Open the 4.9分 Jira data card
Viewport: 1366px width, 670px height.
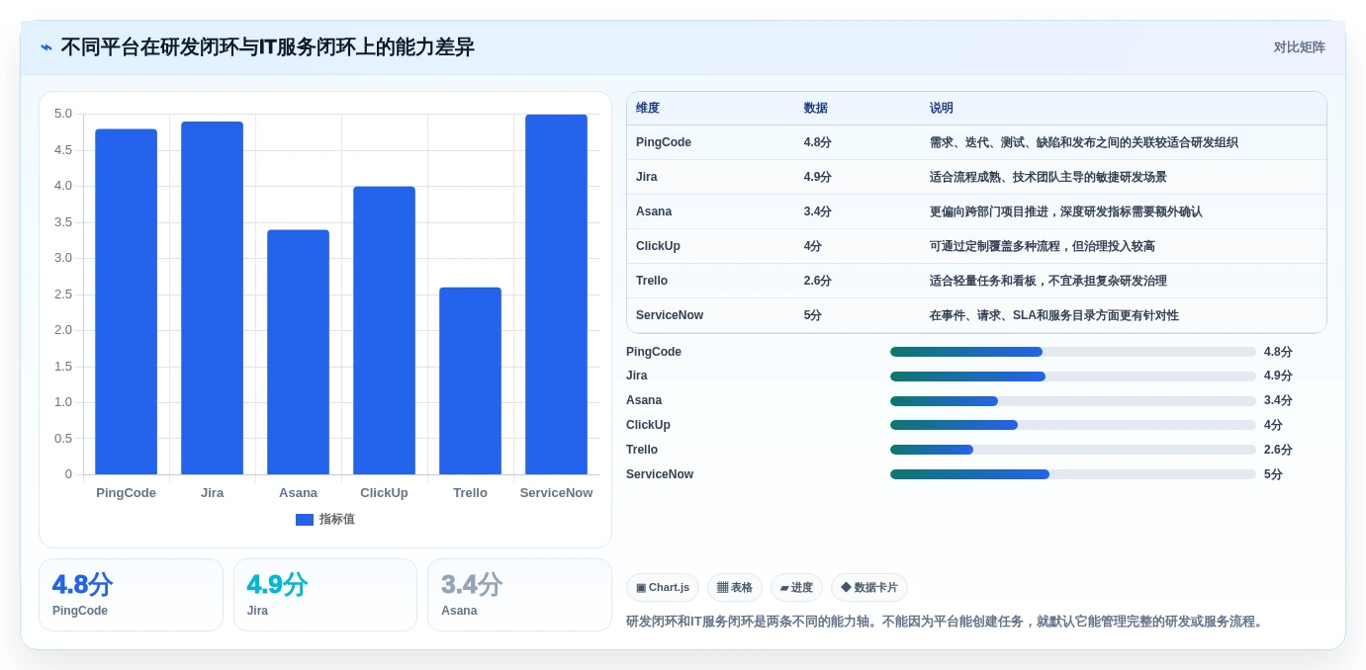(325, 595)
